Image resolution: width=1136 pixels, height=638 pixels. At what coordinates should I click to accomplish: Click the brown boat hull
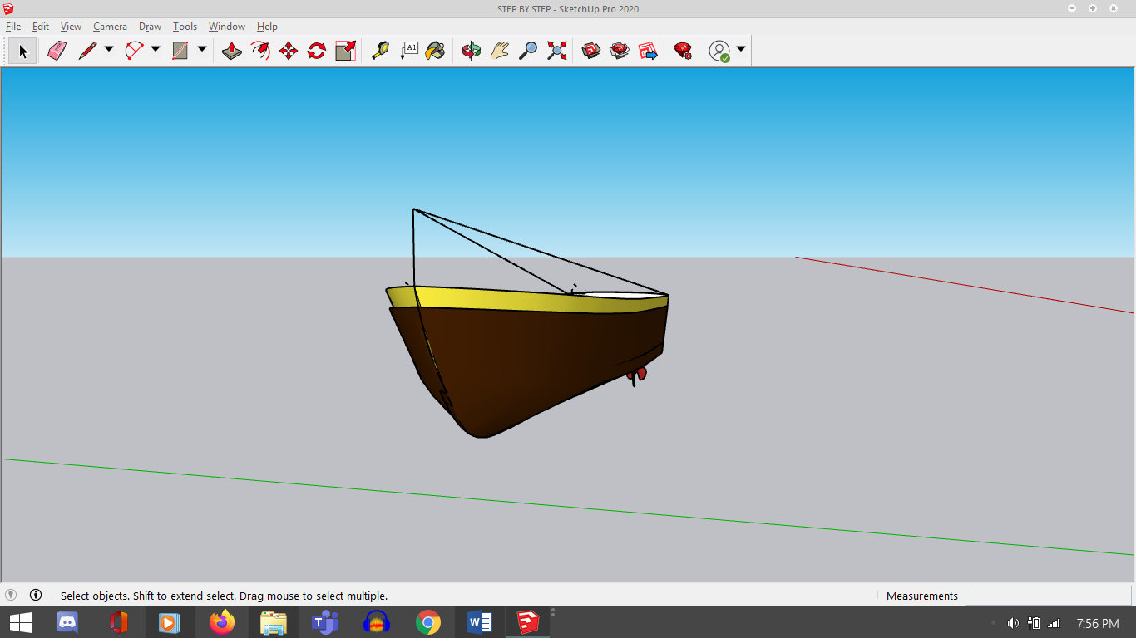click(x=532, y=357)
